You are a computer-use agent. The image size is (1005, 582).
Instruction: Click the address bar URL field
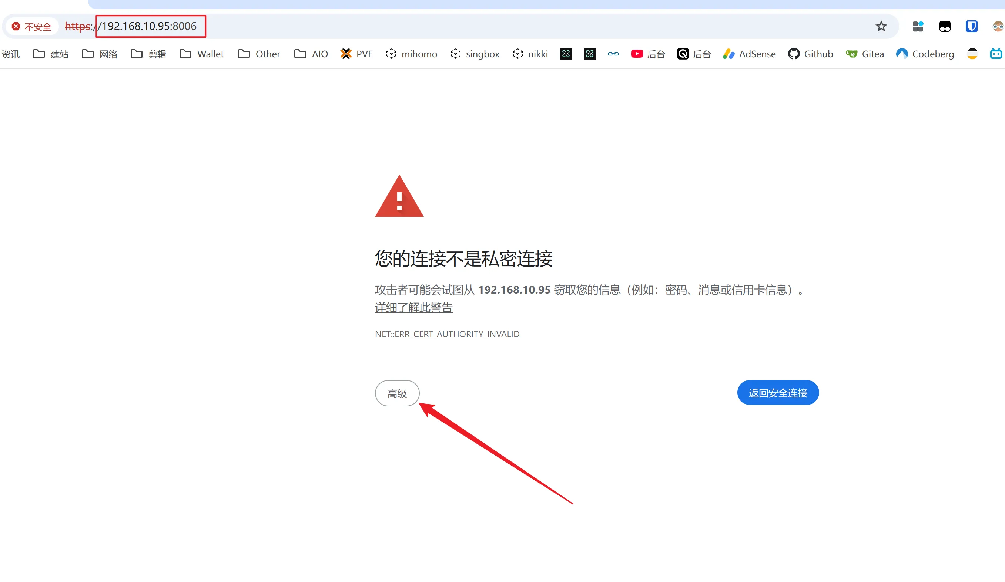point(479,26)
